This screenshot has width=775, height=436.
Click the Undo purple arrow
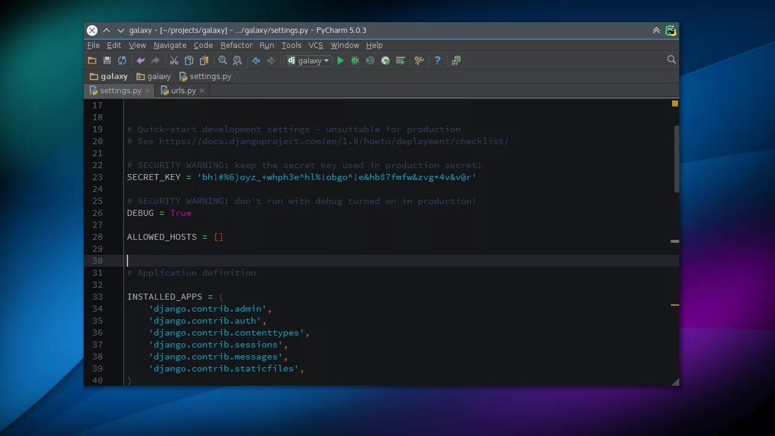pyautogui.click(x=141, y=60)
